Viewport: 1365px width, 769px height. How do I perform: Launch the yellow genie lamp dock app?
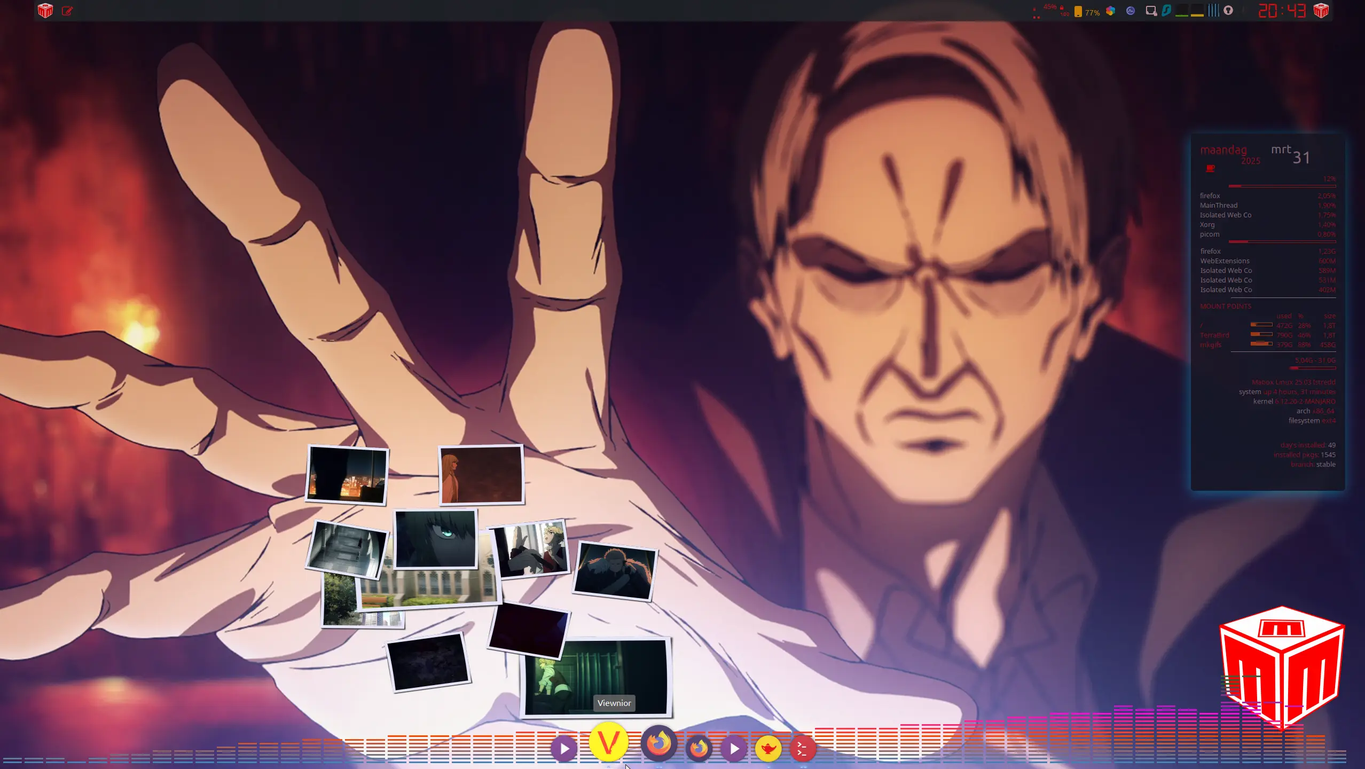[x=768, y=749]
